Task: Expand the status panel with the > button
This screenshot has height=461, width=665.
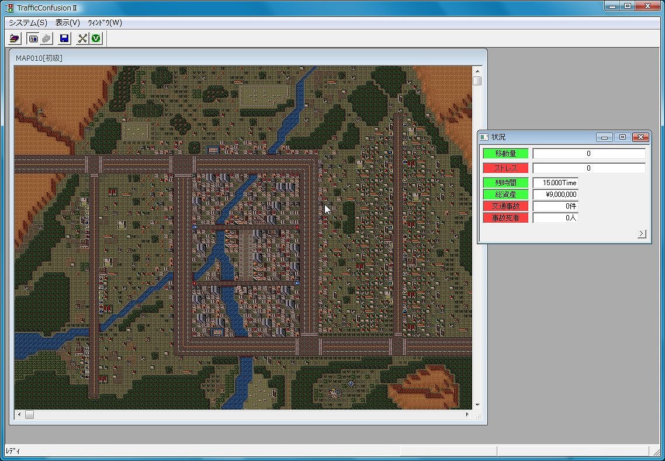Action: click(642, 234)
